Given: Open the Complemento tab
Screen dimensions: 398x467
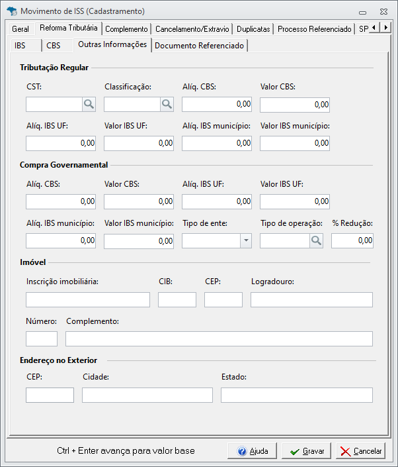Looking at the screenshot, I should (126, 29).
